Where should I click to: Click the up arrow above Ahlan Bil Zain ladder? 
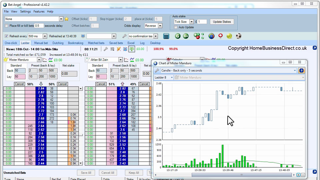pos(122,84)
